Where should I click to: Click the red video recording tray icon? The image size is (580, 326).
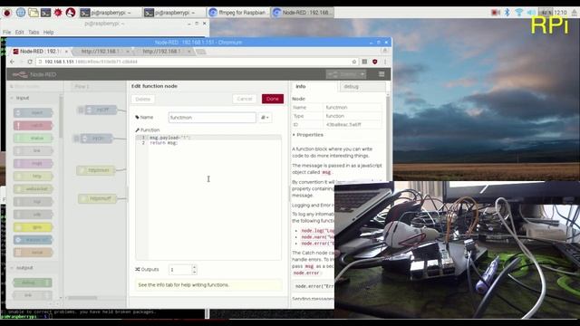point(496,13)
